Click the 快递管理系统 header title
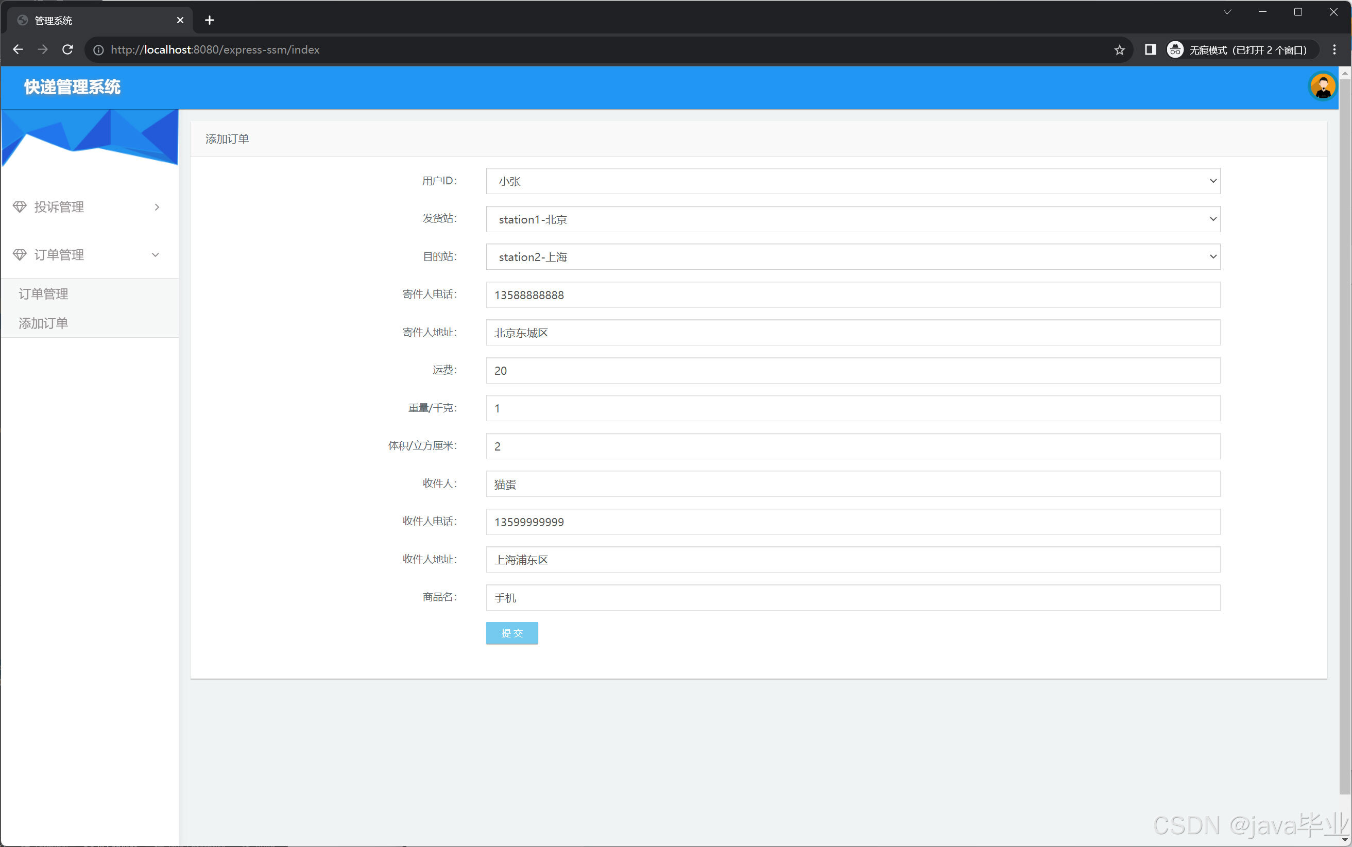The image size is (1352, 847). coord(72,87)
